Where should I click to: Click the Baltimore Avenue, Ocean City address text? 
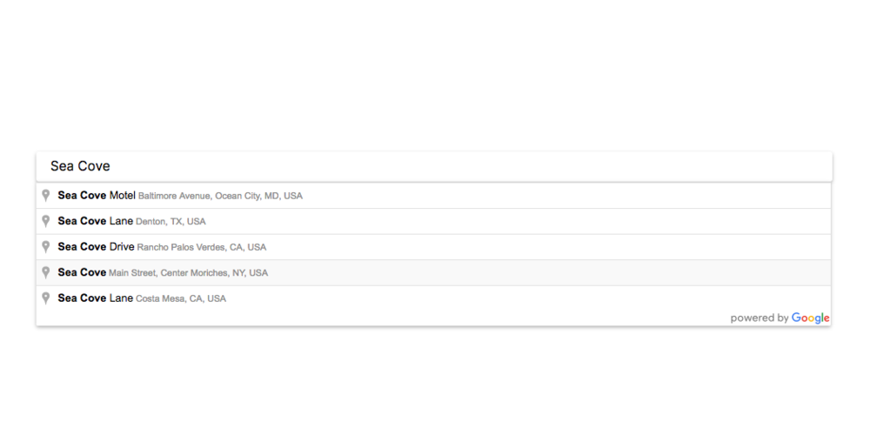tap(220, 197)
